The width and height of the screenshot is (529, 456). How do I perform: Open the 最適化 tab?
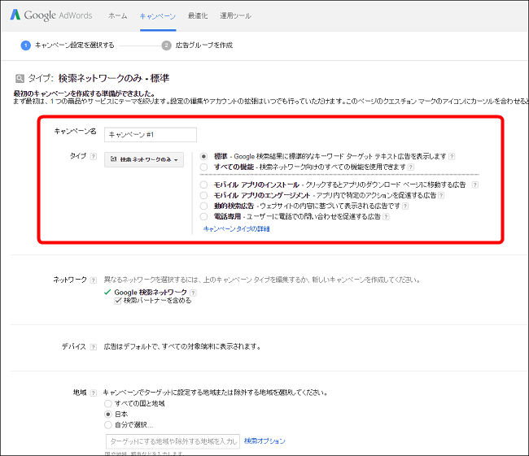point(198,15)
